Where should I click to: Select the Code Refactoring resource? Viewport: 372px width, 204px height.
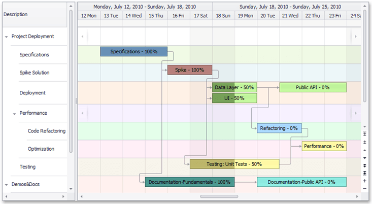pos(46,131)
